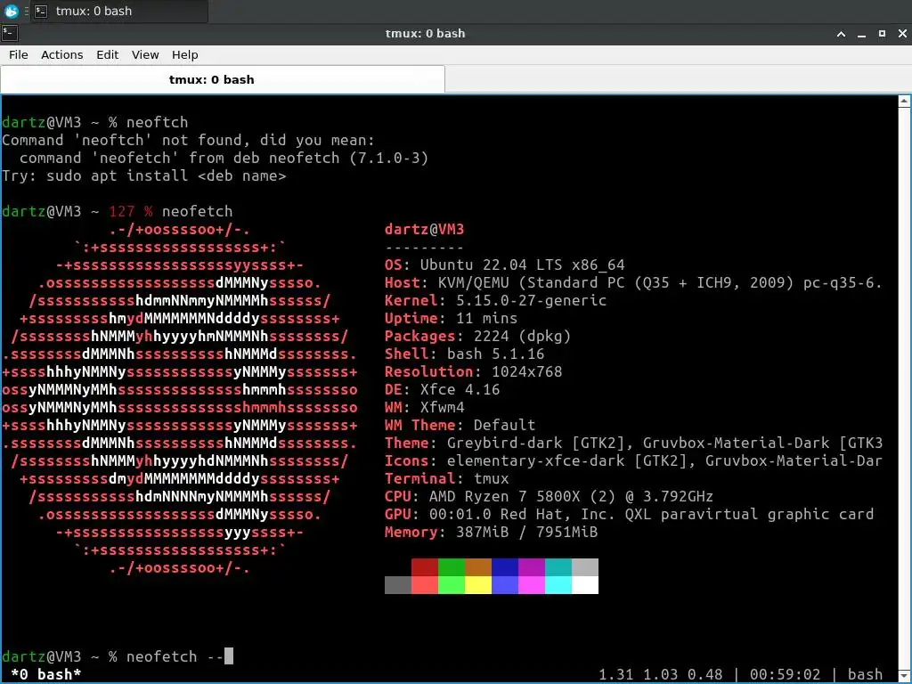
Task: Click the GPU Red Hat QXL line
Action: click(629, 514)
